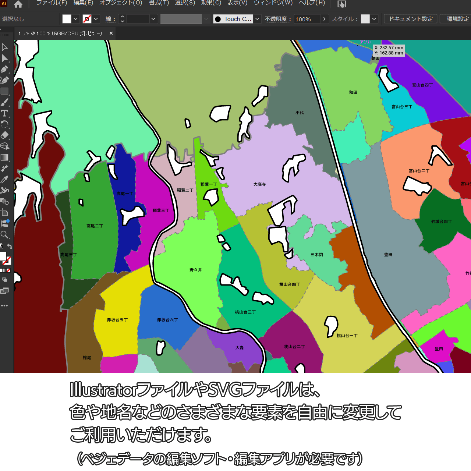Select the Gradient tool
Image resolution: width=471 pixels, height=471 pixels.
(x=4, y=157)
